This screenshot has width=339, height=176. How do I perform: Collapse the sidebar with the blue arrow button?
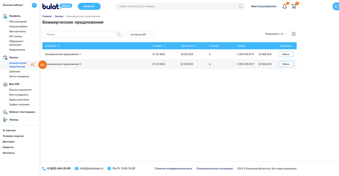(34, 5)
